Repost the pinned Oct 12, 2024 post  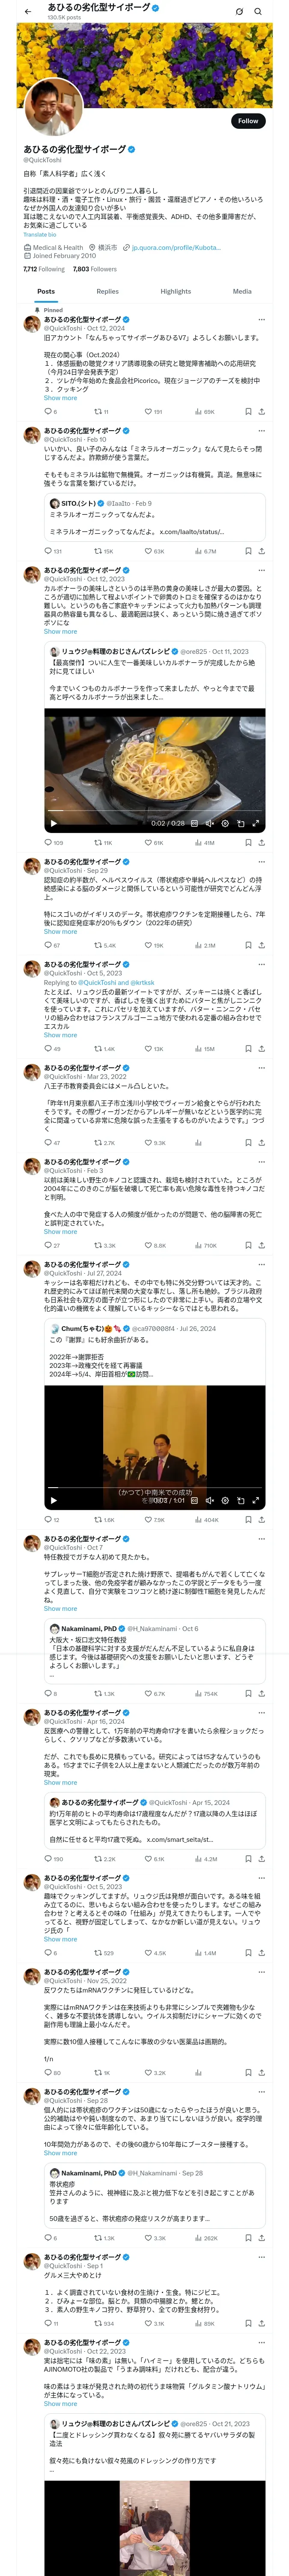[101, 411]
